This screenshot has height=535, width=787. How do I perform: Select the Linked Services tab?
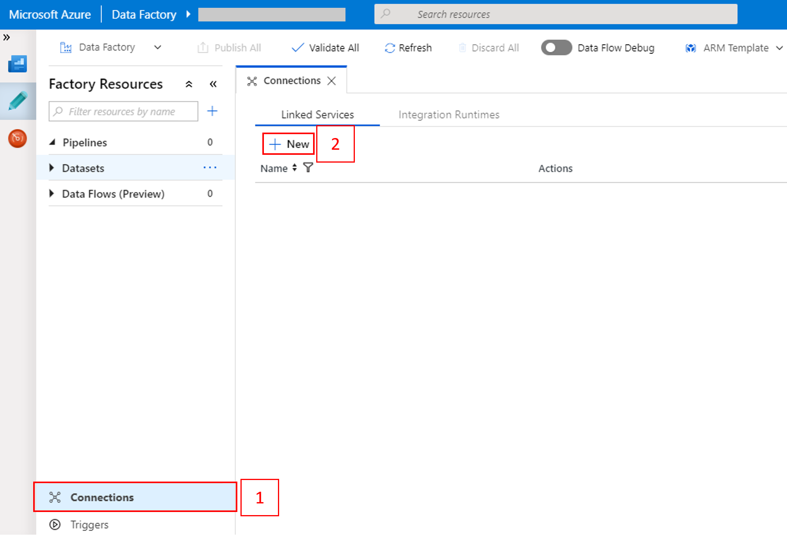point(317,114)
